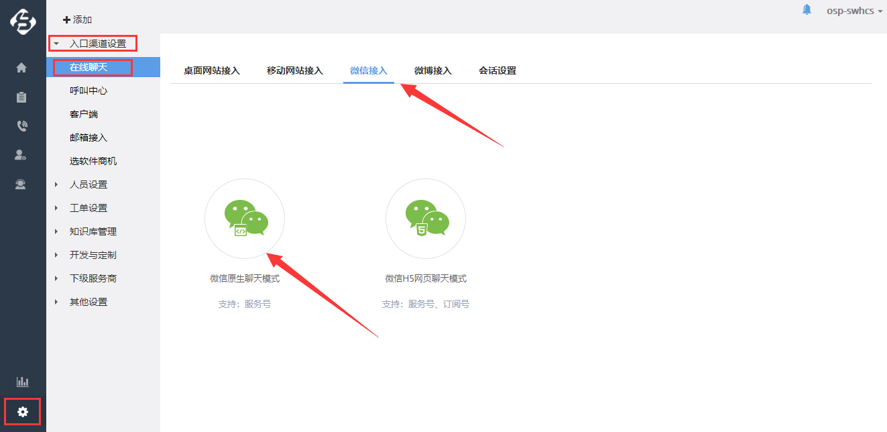The height and width of the screenshot is (432, 887).
Task: Select the WeChat H5 web chat icon
Action: point(426,219)
